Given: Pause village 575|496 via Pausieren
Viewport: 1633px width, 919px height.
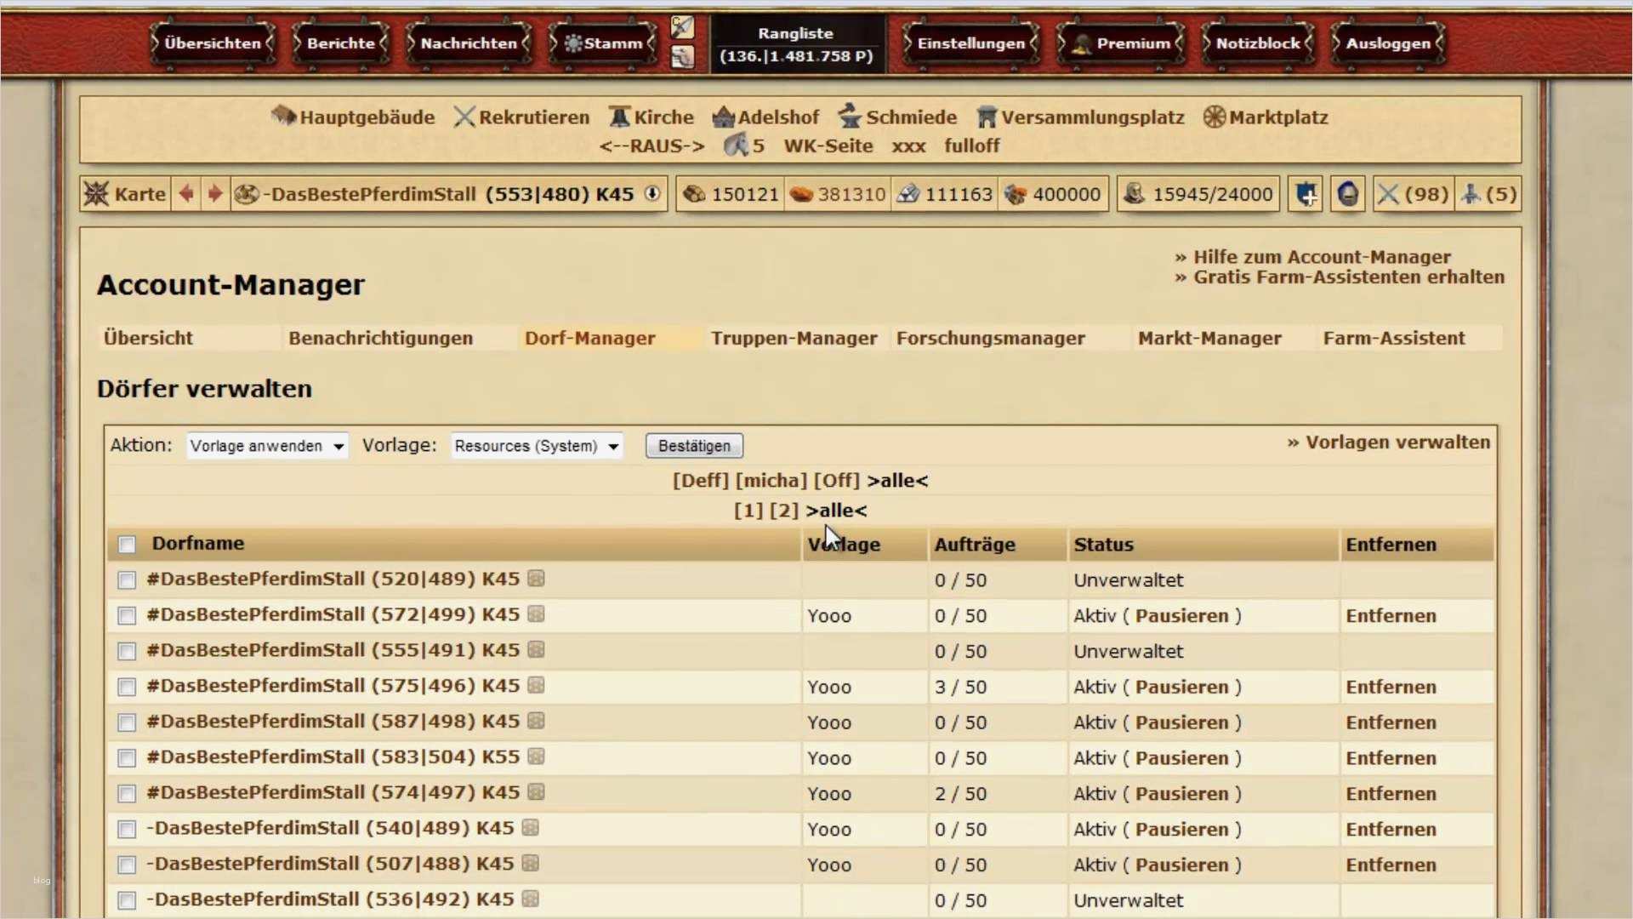Looking at the screenshot, I should (x=1181, y=687).
